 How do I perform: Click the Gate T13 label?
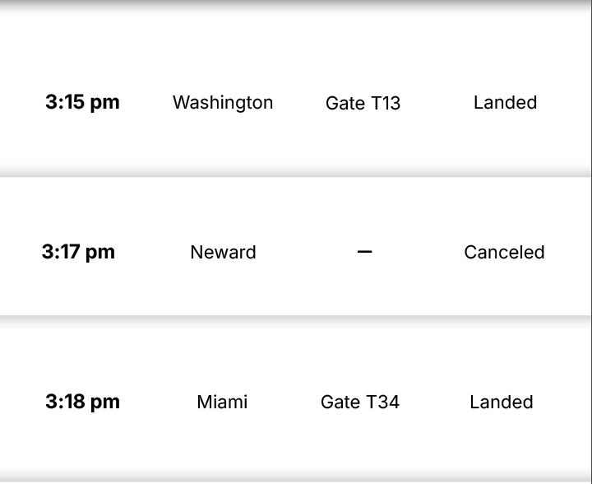363,104
